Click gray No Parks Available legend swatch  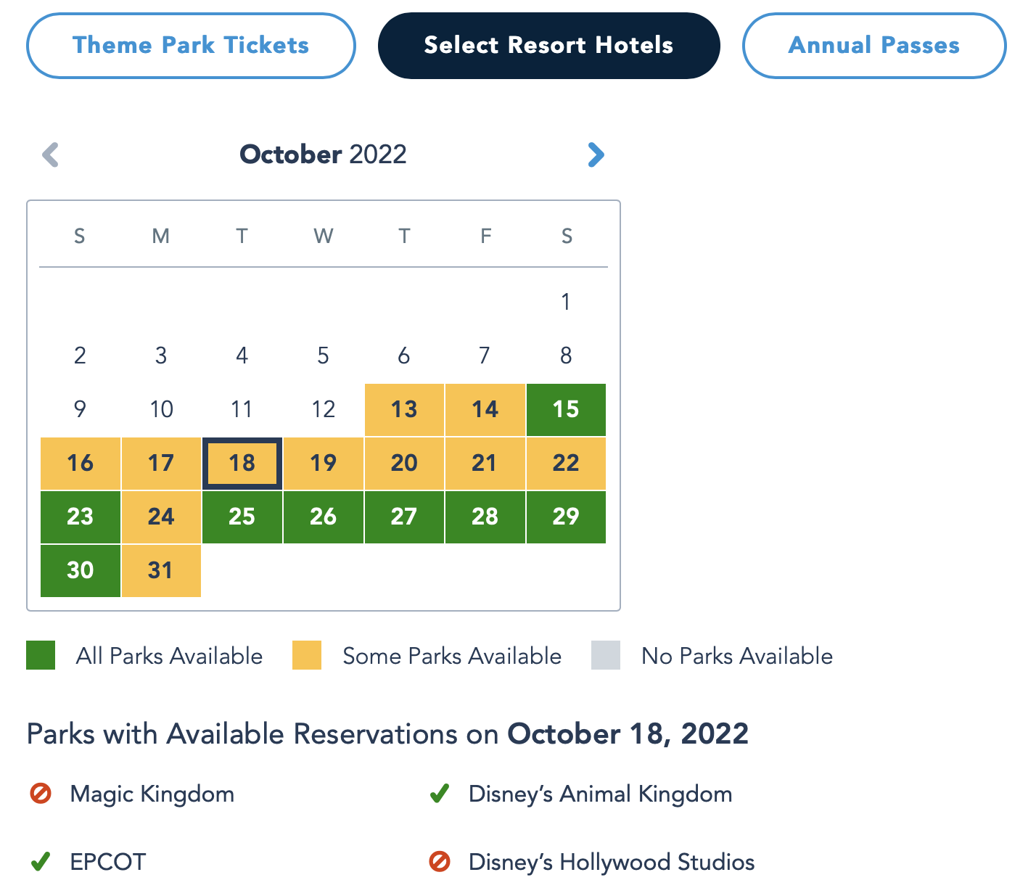pos(606,655)
